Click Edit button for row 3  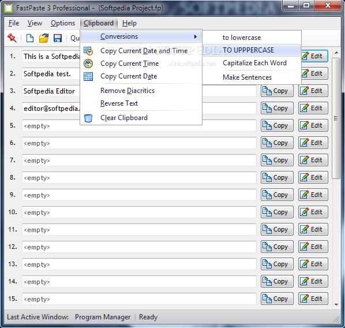point(313,91)
